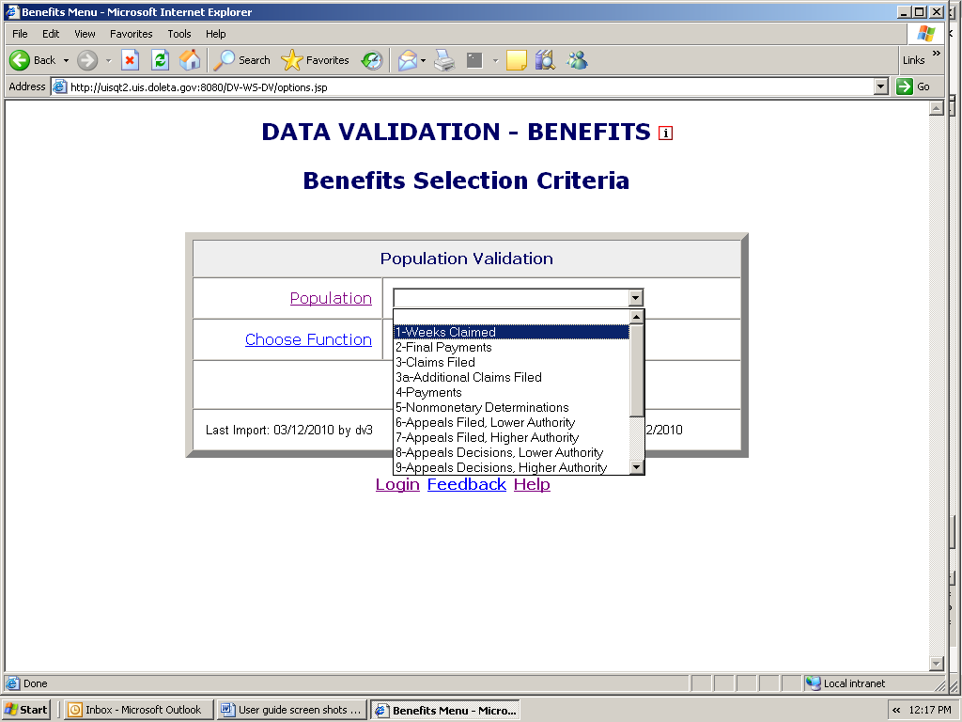Viewport: 962px width, 722px height.
Task: Click the Population link
Action: [x=331, y=298]
